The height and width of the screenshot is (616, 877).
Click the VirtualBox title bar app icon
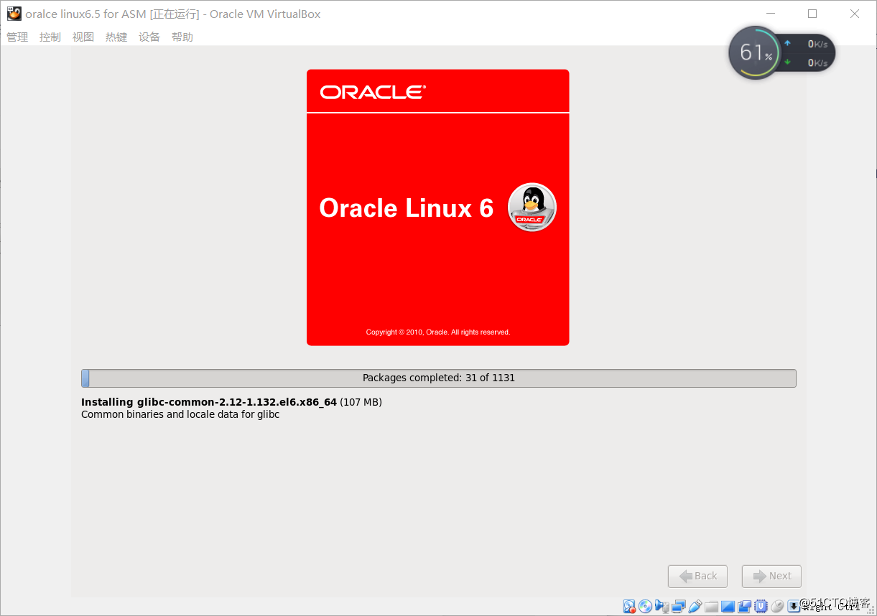[14, 14]
